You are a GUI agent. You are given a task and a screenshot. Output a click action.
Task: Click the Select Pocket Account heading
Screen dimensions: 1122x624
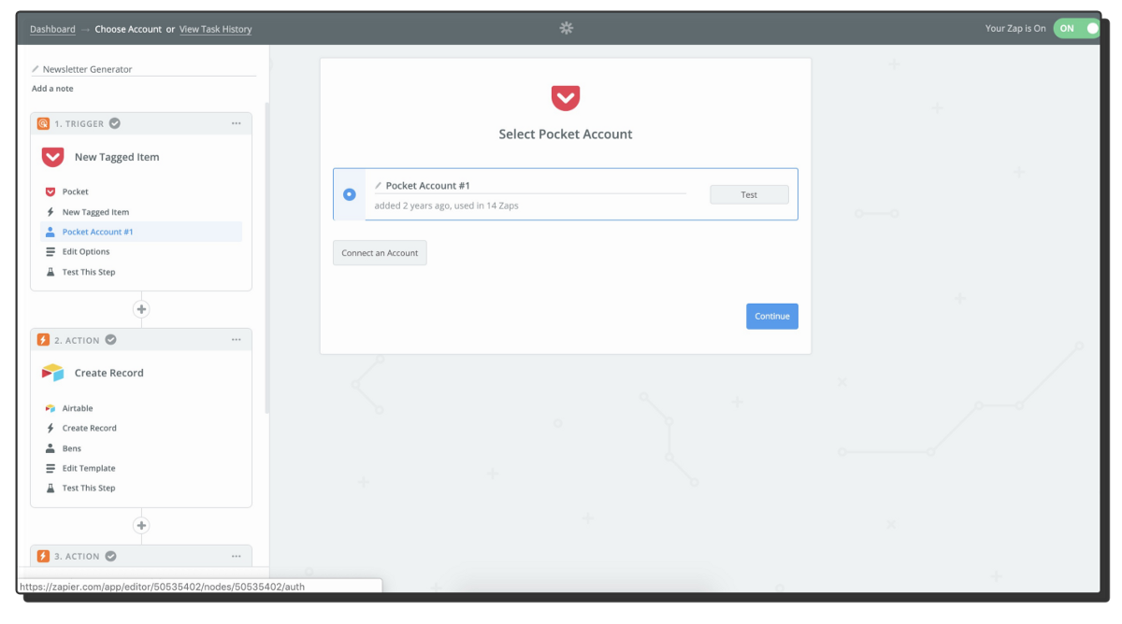[566, 135]
